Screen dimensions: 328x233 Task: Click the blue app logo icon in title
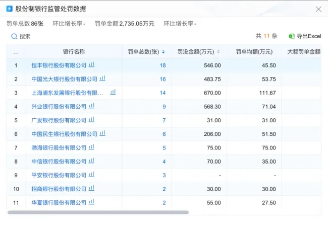(10, 9)
